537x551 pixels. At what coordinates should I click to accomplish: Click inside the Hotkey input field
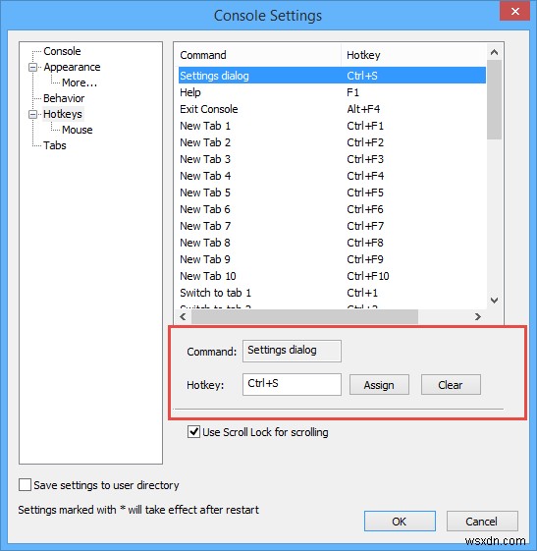(292, 384)
